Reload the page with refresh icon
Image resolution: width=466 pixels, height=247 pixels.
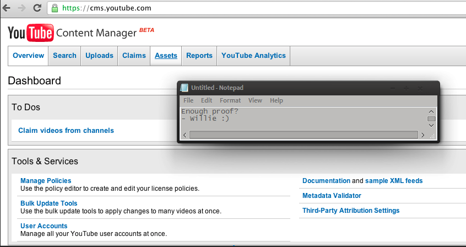(x=37, y=8)
